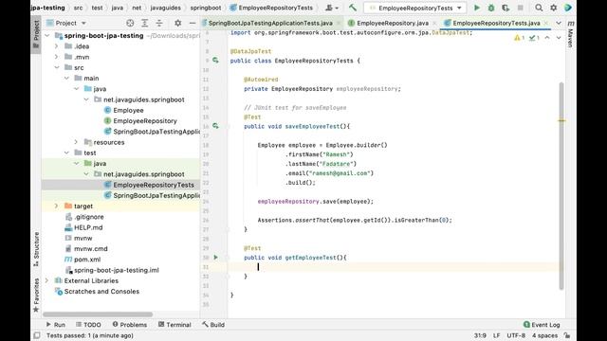This screenshot has width=607, height=341.
Task: Open Project panel options gear
Action: pyautogui.click(x=177, y=23)
